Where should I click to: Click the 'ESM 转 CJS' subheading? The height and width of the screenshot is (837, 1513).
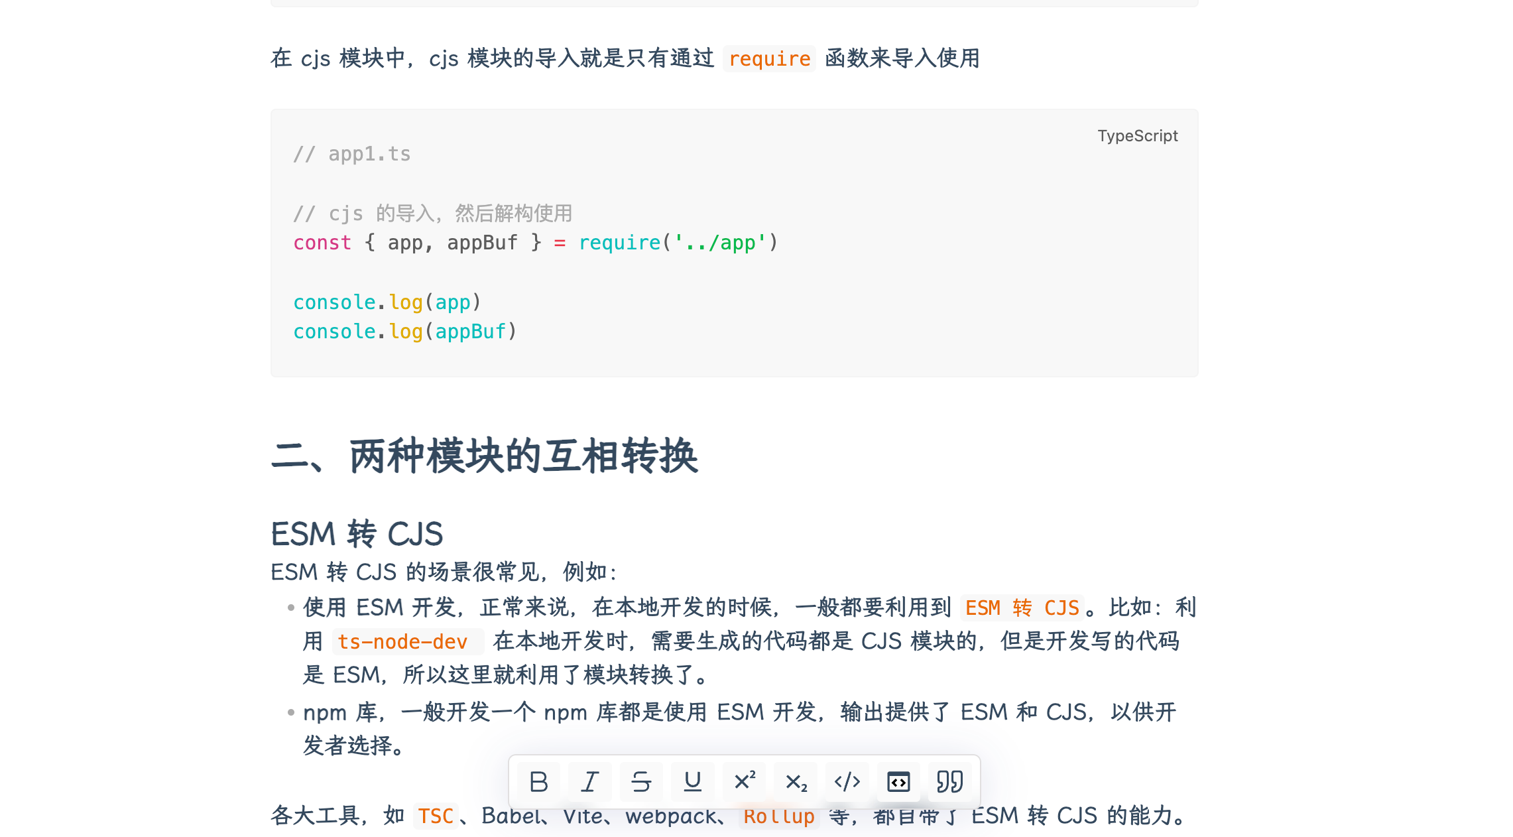coord(357,534)
